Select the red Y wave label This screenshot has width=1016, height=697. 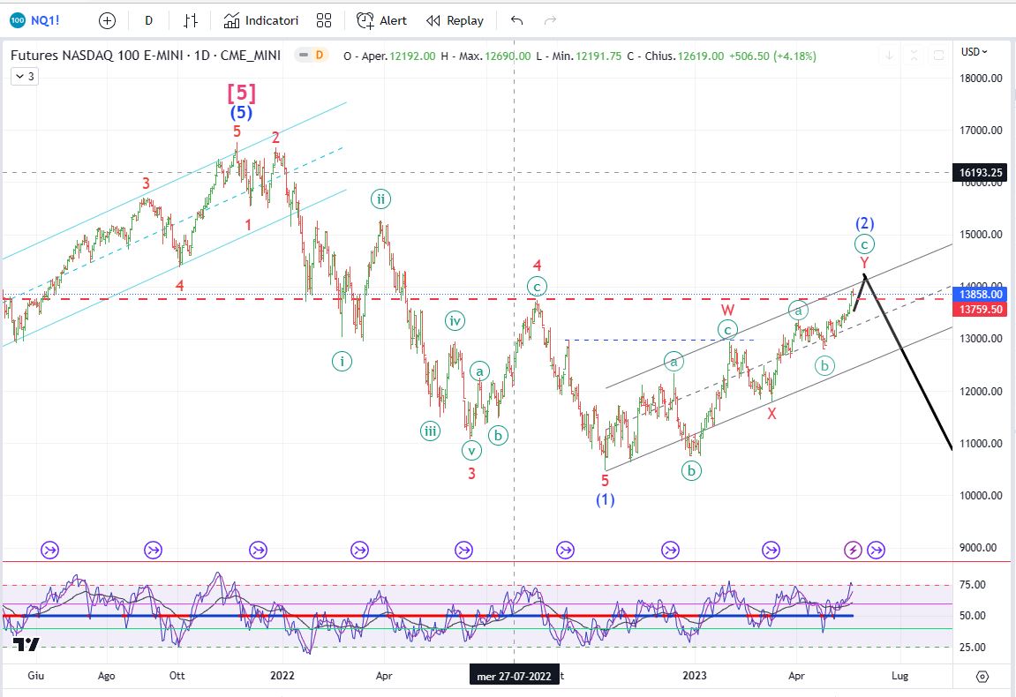tap(864, 263)
